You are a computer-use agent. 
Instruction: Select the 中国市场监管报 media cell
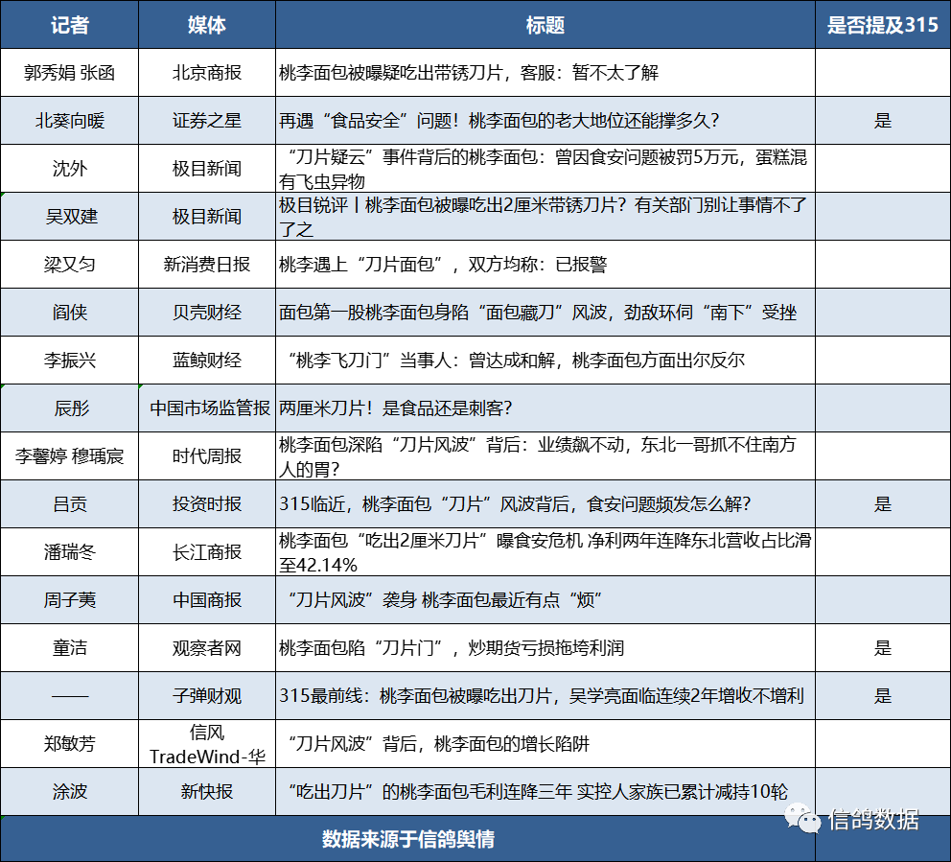[x=207, y=408]
